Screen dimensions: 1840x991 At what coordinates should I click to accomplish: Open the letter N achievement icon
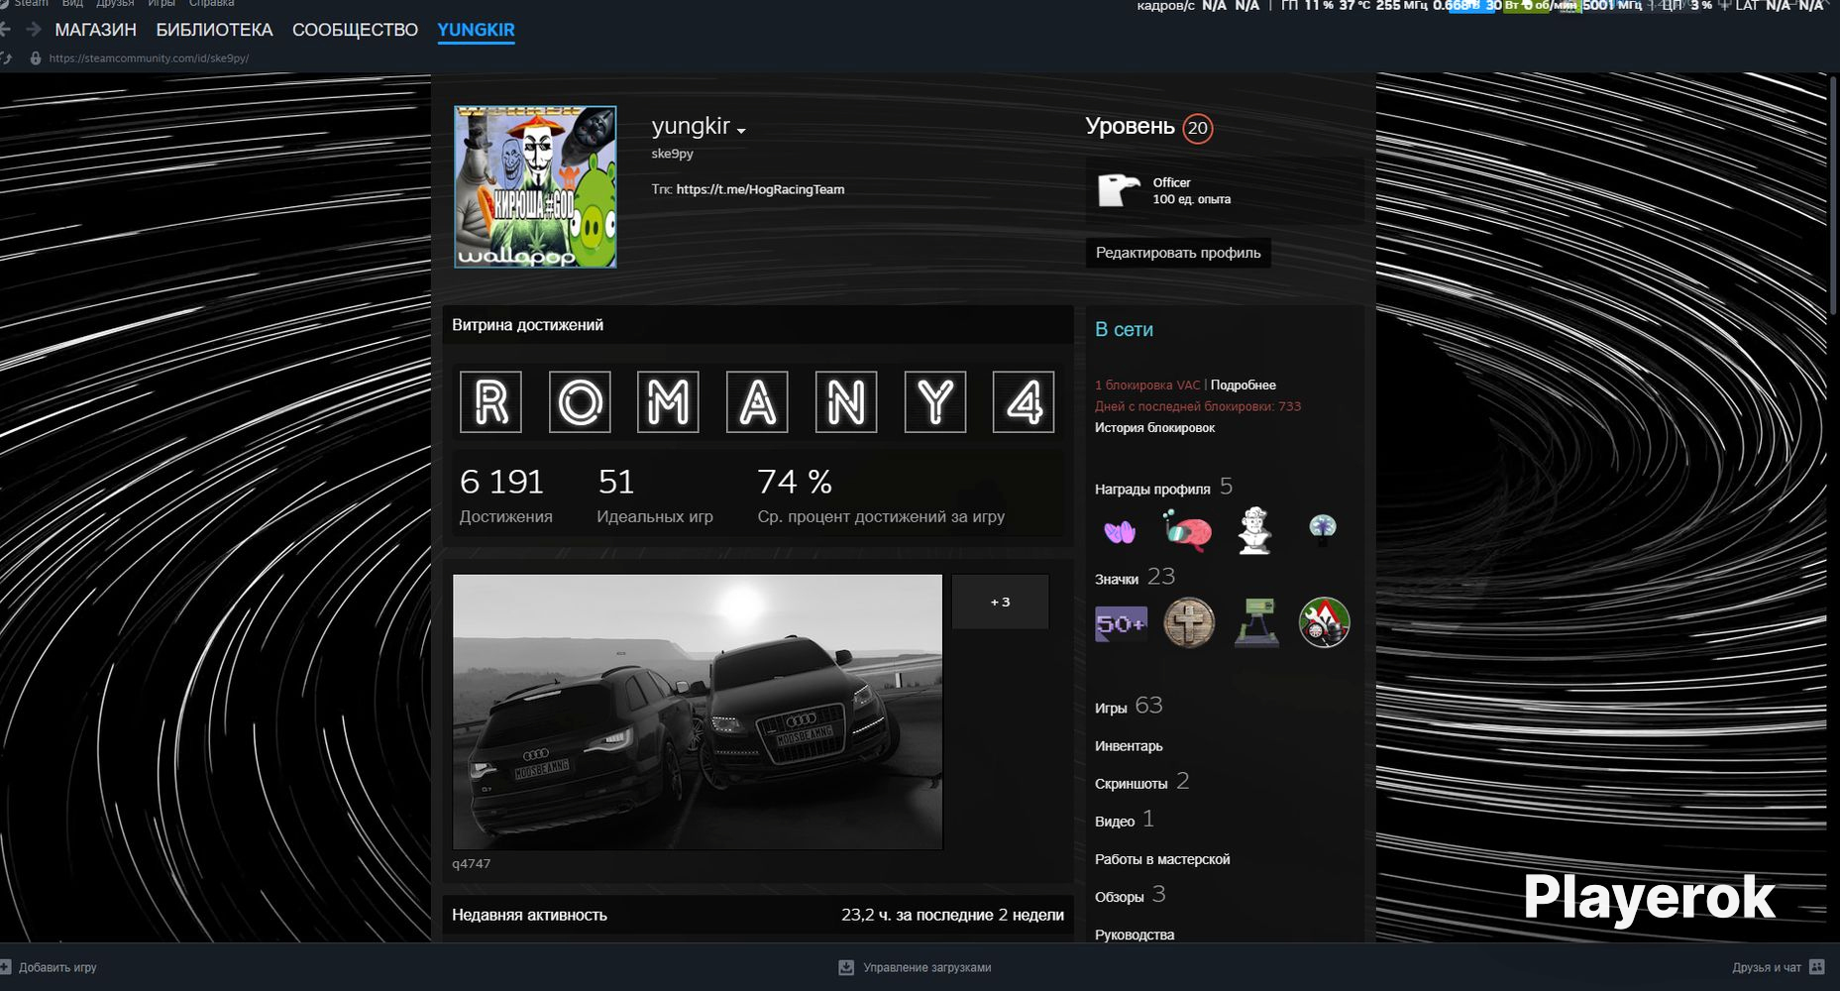click(x=846, y=401)
